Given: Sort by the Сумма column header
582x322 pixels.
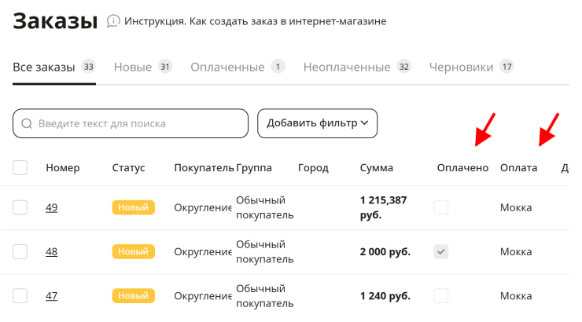Looking at the screenshot, I should coord(377,168).
